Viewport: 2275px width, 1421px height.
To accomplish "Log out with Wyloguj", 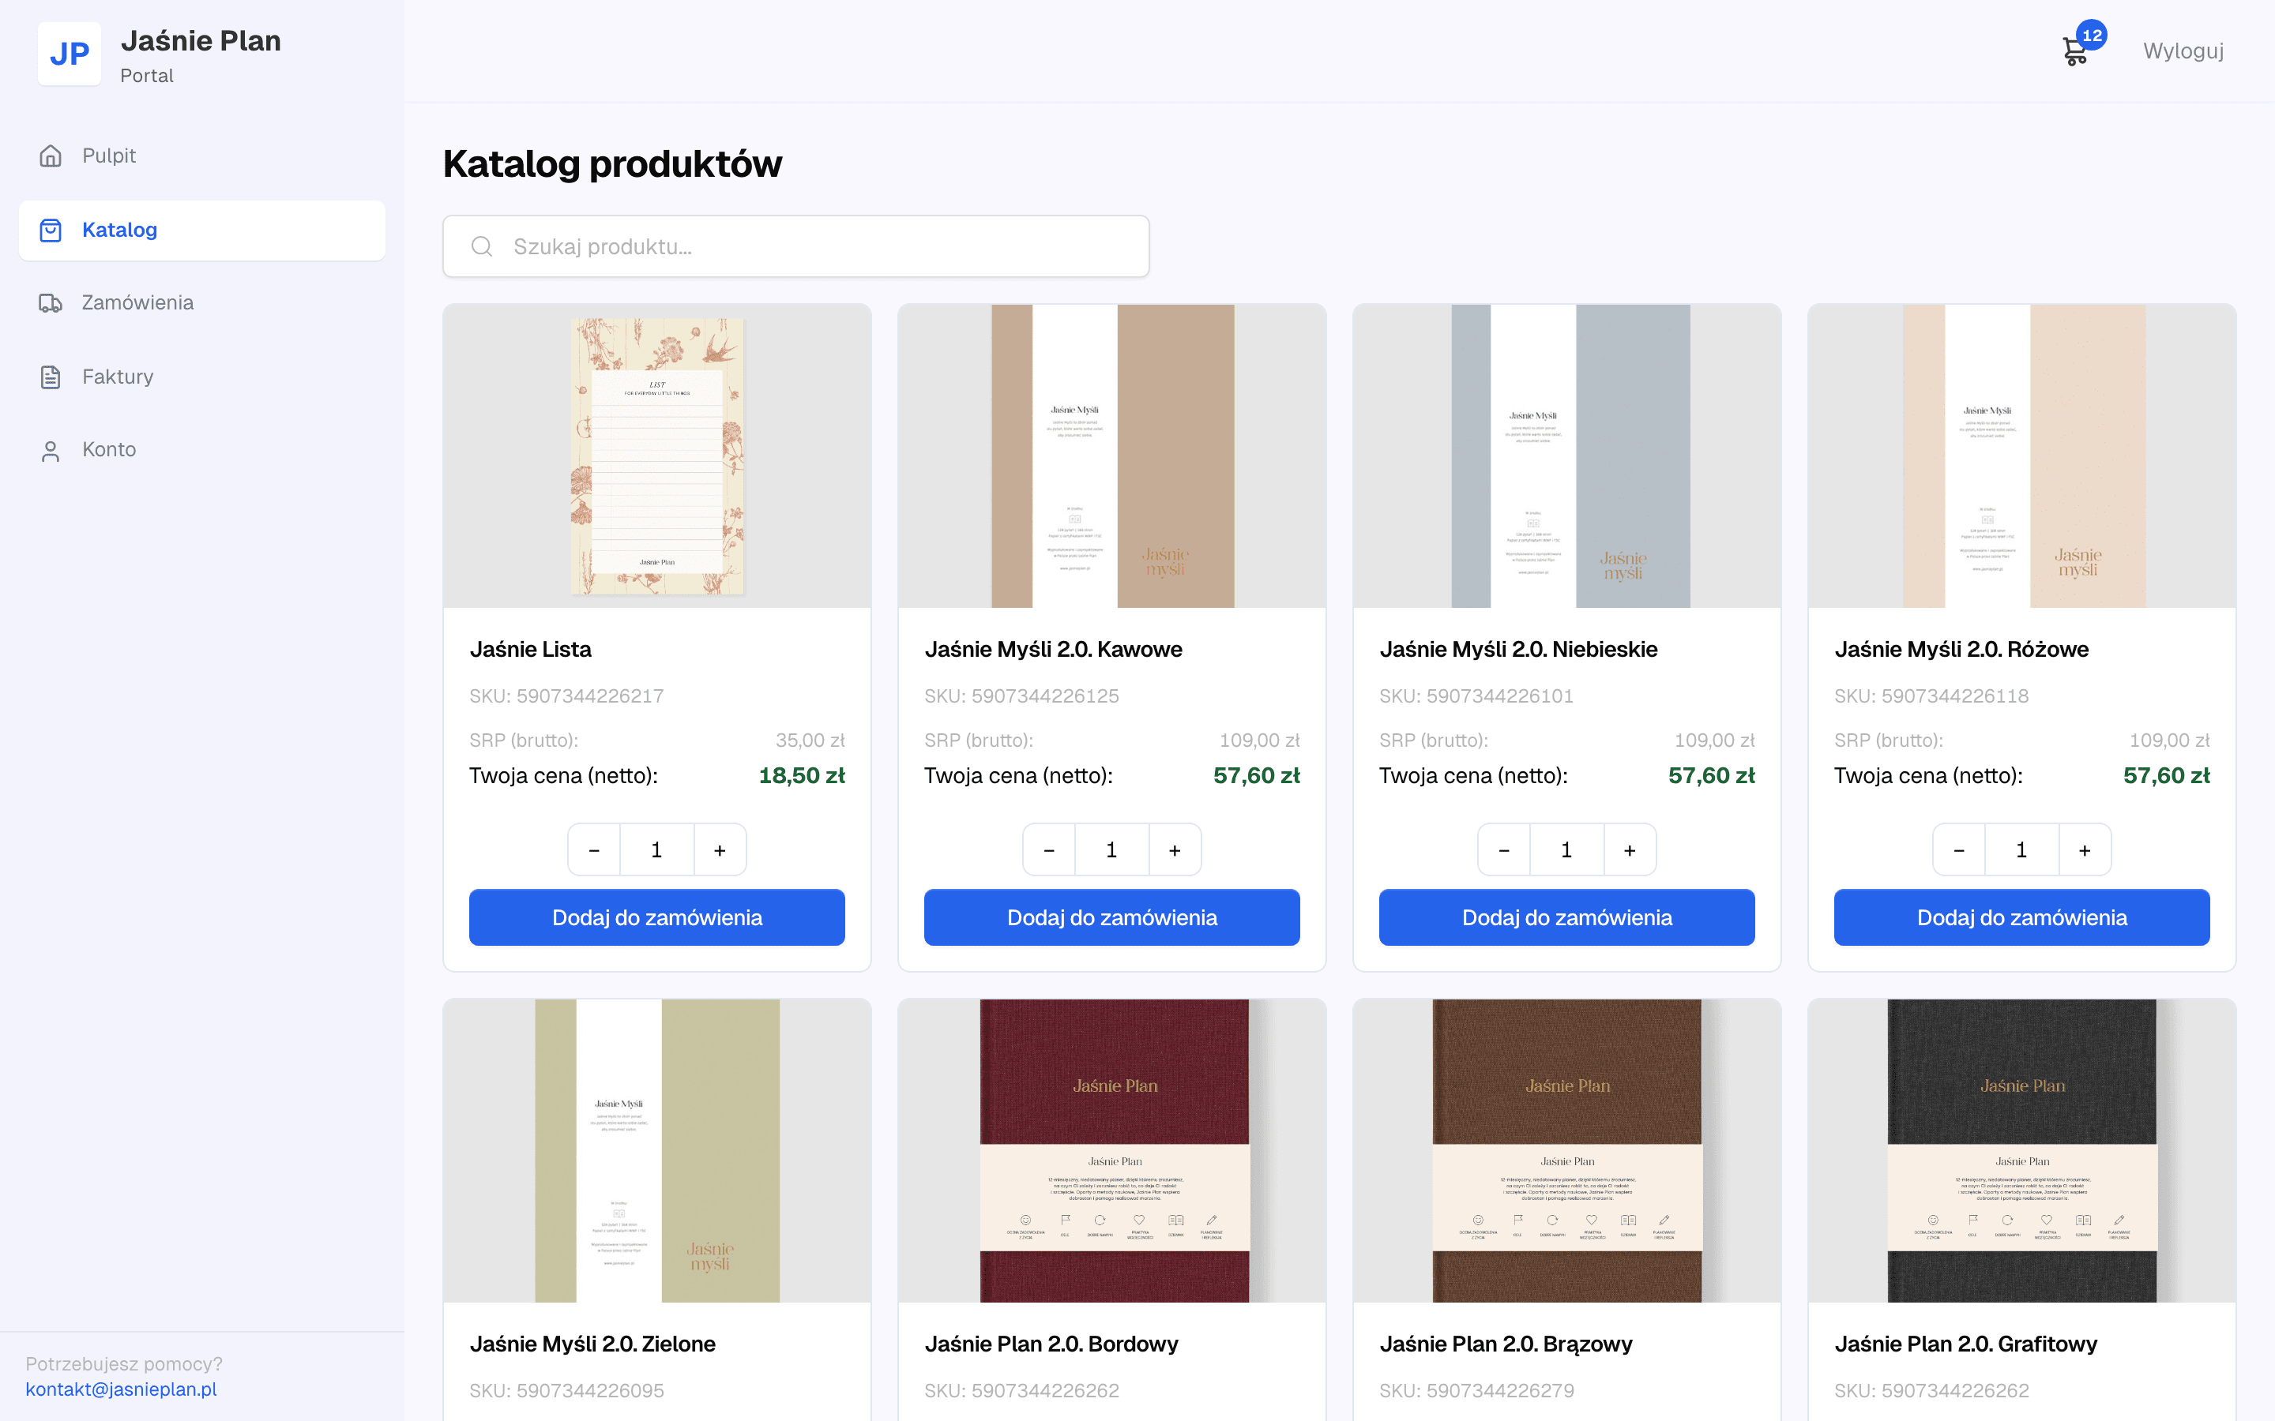I will [x=2183, y=51].
